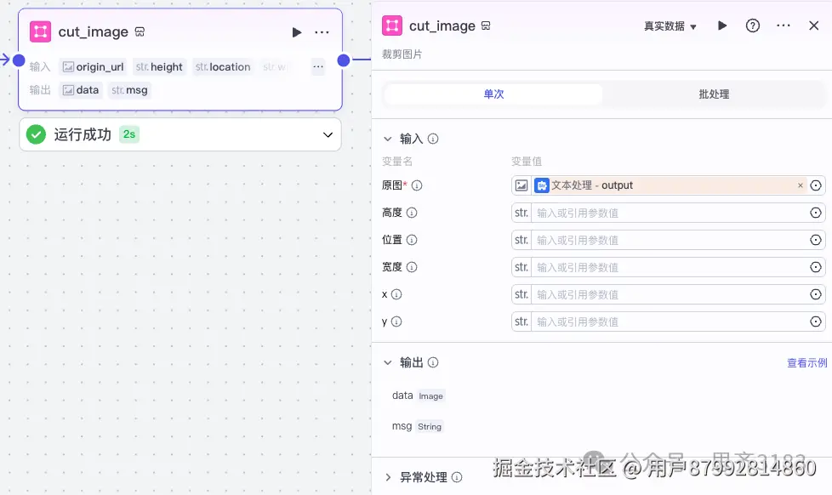Open the canvas node's three-dot menu

pyautogui.click(x=322, y=32)
